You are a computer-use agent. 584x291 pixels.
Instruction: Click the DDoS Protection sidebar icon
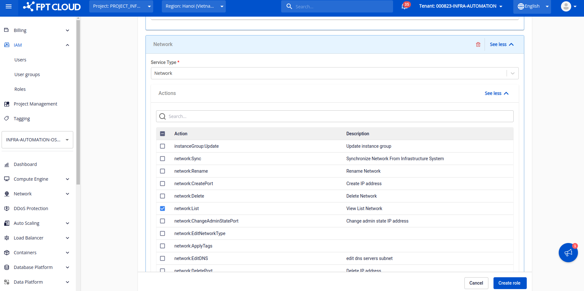[x=7, y=208]
